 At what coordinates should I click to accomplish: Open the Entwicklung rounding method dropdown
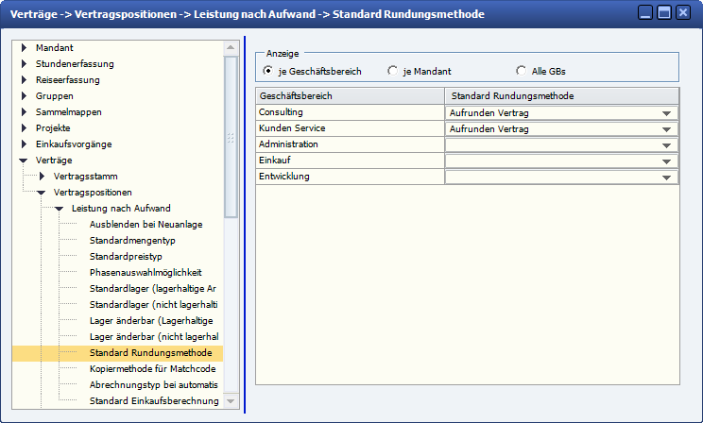click(x=667, y=178)
